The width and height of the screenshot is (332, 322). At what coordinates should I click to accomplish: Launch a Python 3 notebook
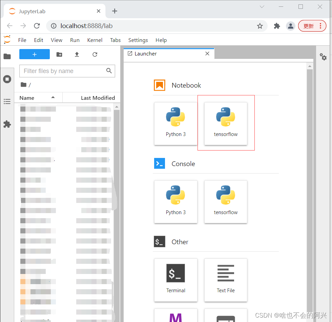(x=175, y=123)
